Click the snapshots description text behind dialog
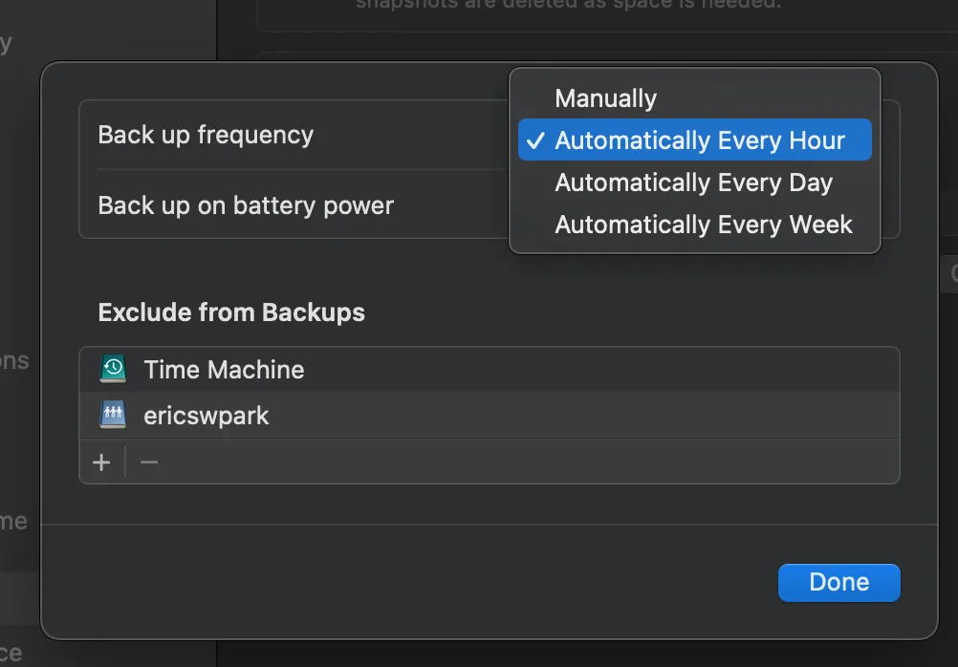Image resolution: width=958 pixels, height=667 pixels. (x=568, y=5)
